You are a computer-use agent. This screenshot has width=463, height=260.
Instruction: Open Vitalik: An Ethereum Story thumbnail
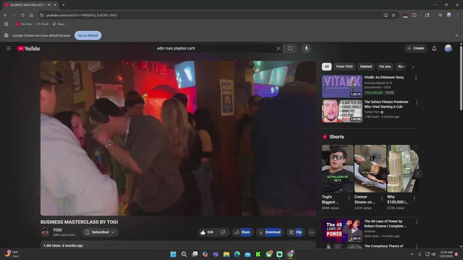click(342, 86)
